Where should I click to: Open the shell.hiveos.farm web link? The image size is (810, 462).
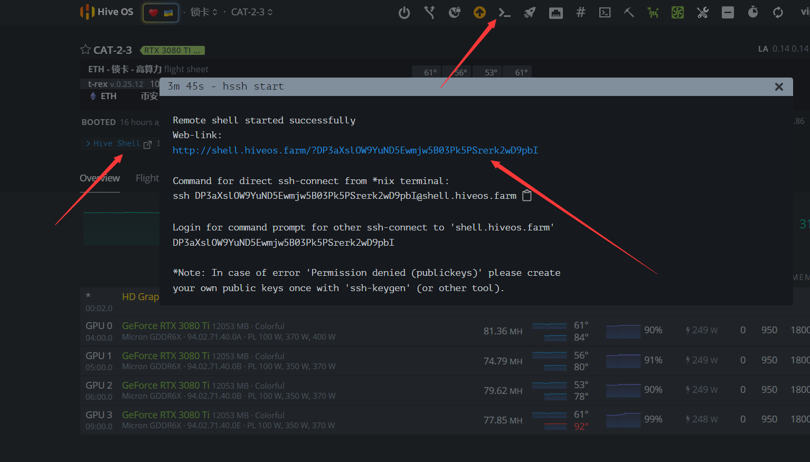pyautogui.click(x=355, y=150)
